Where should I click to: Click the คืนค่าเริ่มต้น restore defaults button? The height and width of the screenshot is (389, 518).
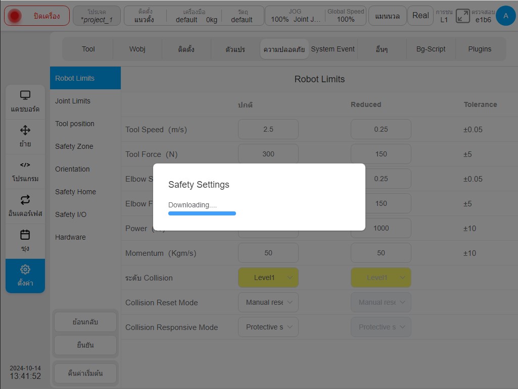coord(85,373)
